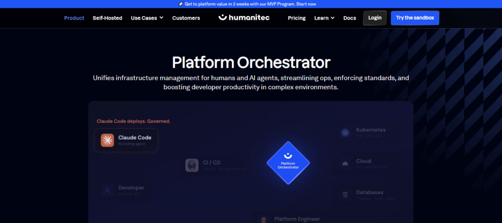The image size is (502, 223).
Task: Click the Claude Code starburst icon
Action: click(x=107, y=140)
